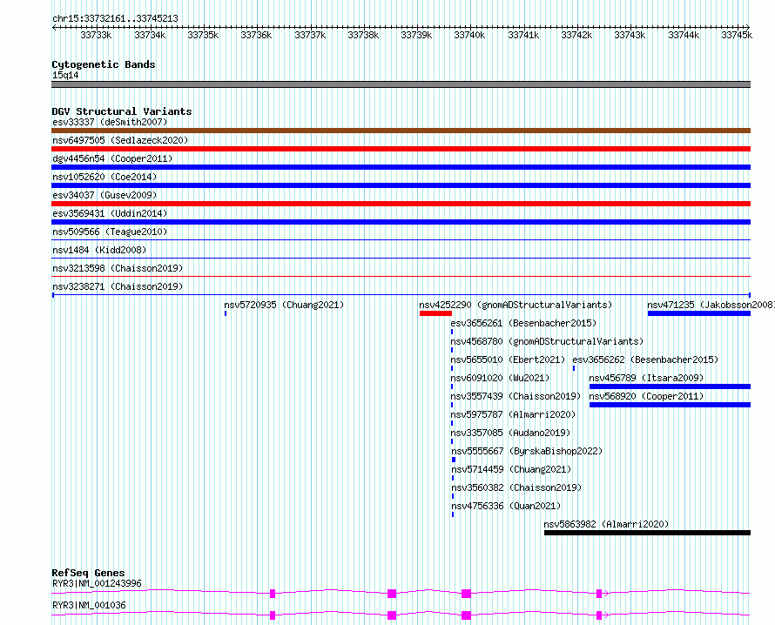Click nsv3560382 (Chaisson2019) label
Image resolution: width=775 pixels, height=625 pixels.
pos(516,487)
